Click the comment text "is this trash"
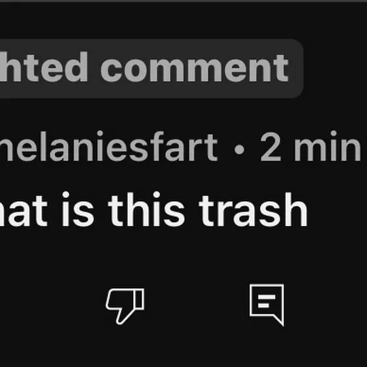This screenshot has height=367, width=367. pos(184,209)
